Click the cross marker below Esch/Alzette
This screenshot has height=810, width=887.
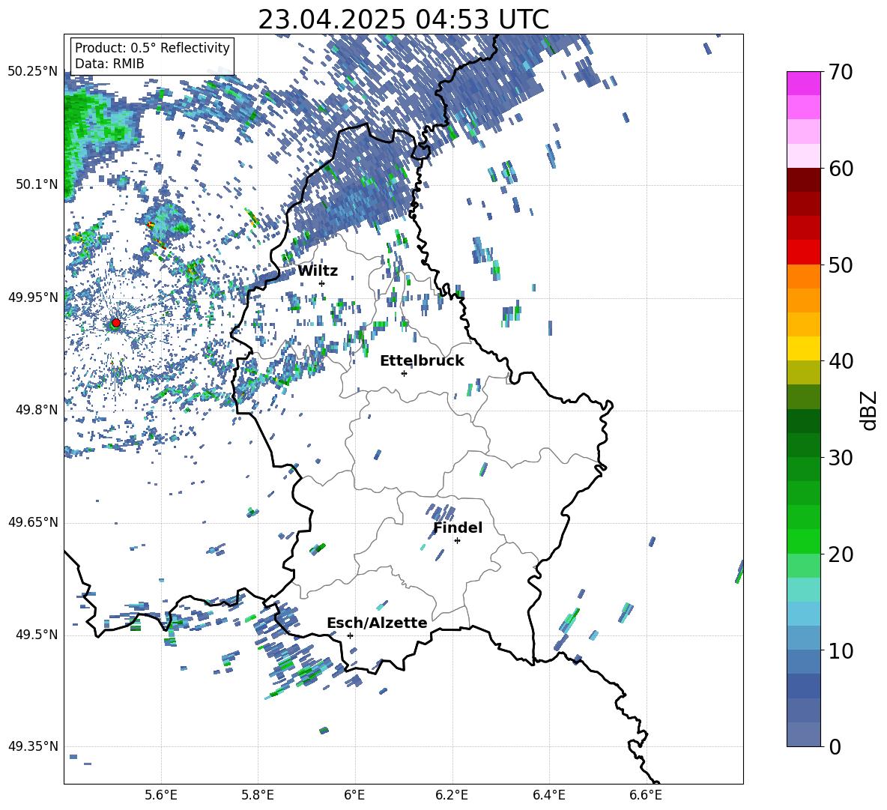(350, 635)
